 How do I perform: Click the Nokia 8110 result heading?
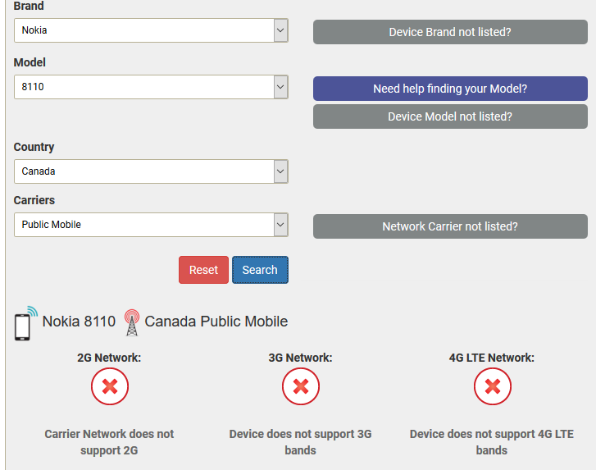click(79, 322)
